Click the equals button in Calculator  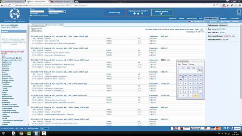point(200,93)
